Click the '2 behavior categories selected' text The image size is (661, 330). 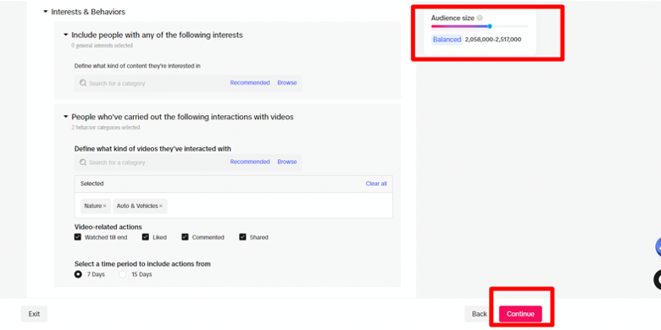coord(106,127)
